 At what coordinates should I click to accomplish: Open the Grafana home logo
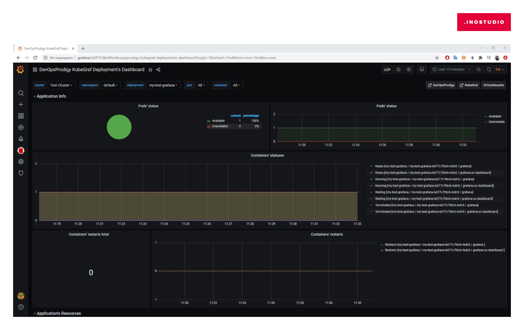[x=21, y=69]
